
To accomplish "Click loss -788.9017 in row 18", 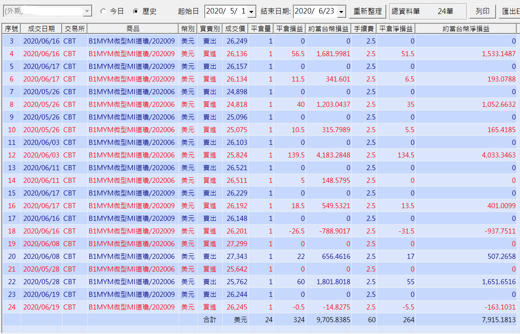I will point(334,231).
